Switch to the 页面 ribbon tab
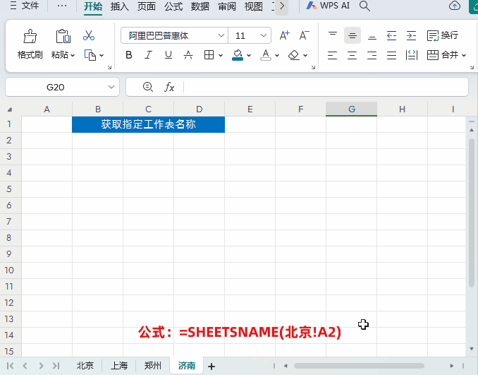 (x=147, y=6)
